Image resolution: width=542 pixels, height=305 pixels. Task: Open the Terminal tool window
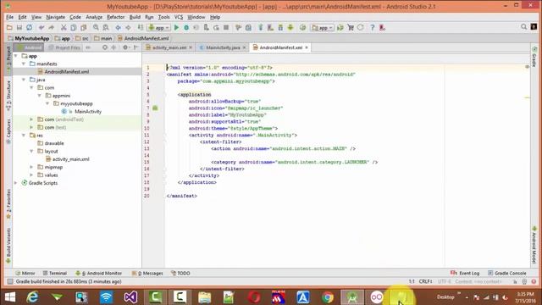point(54,273)
